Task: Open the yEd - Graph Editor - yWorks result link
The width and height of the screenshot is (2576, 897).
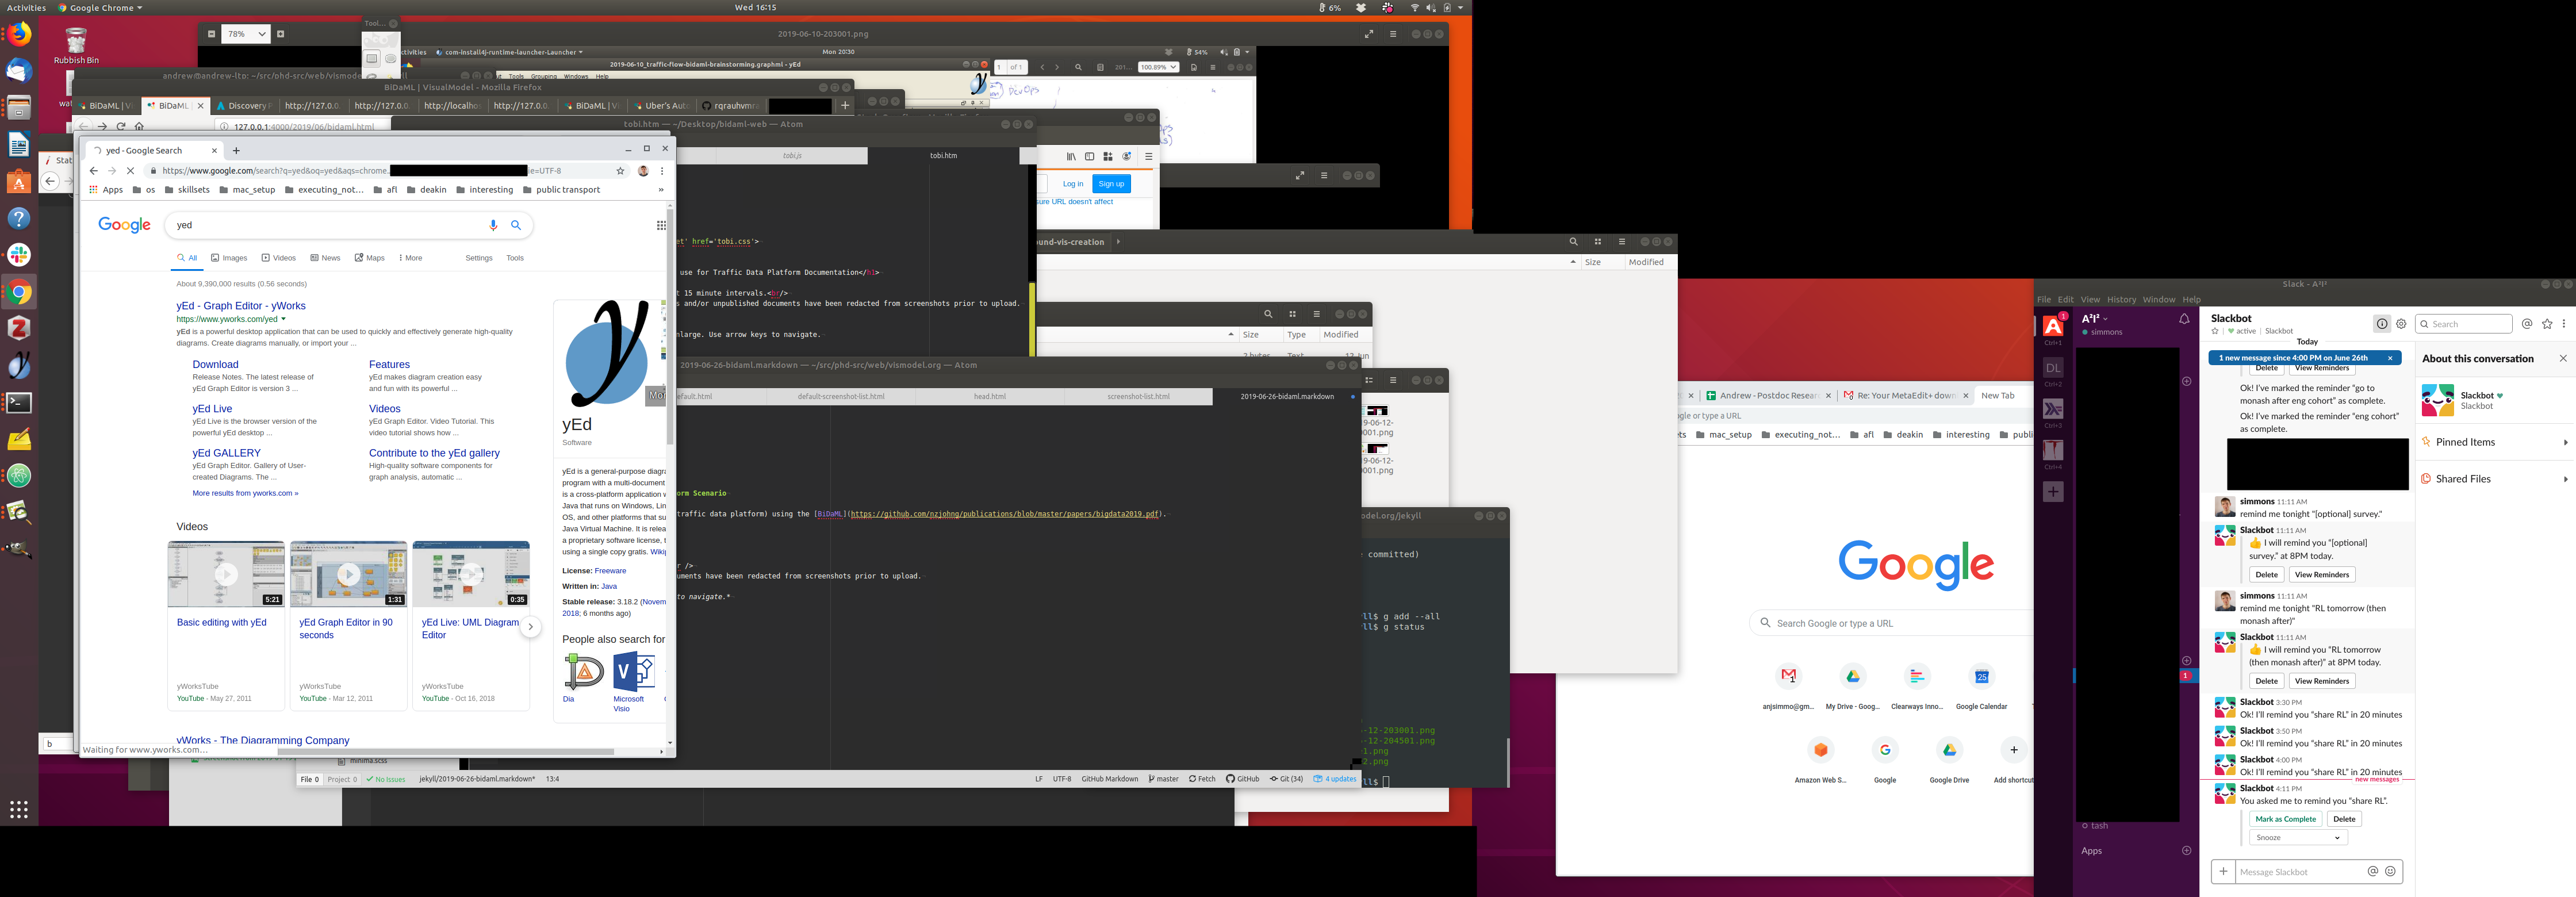Action: coord(241,306)
